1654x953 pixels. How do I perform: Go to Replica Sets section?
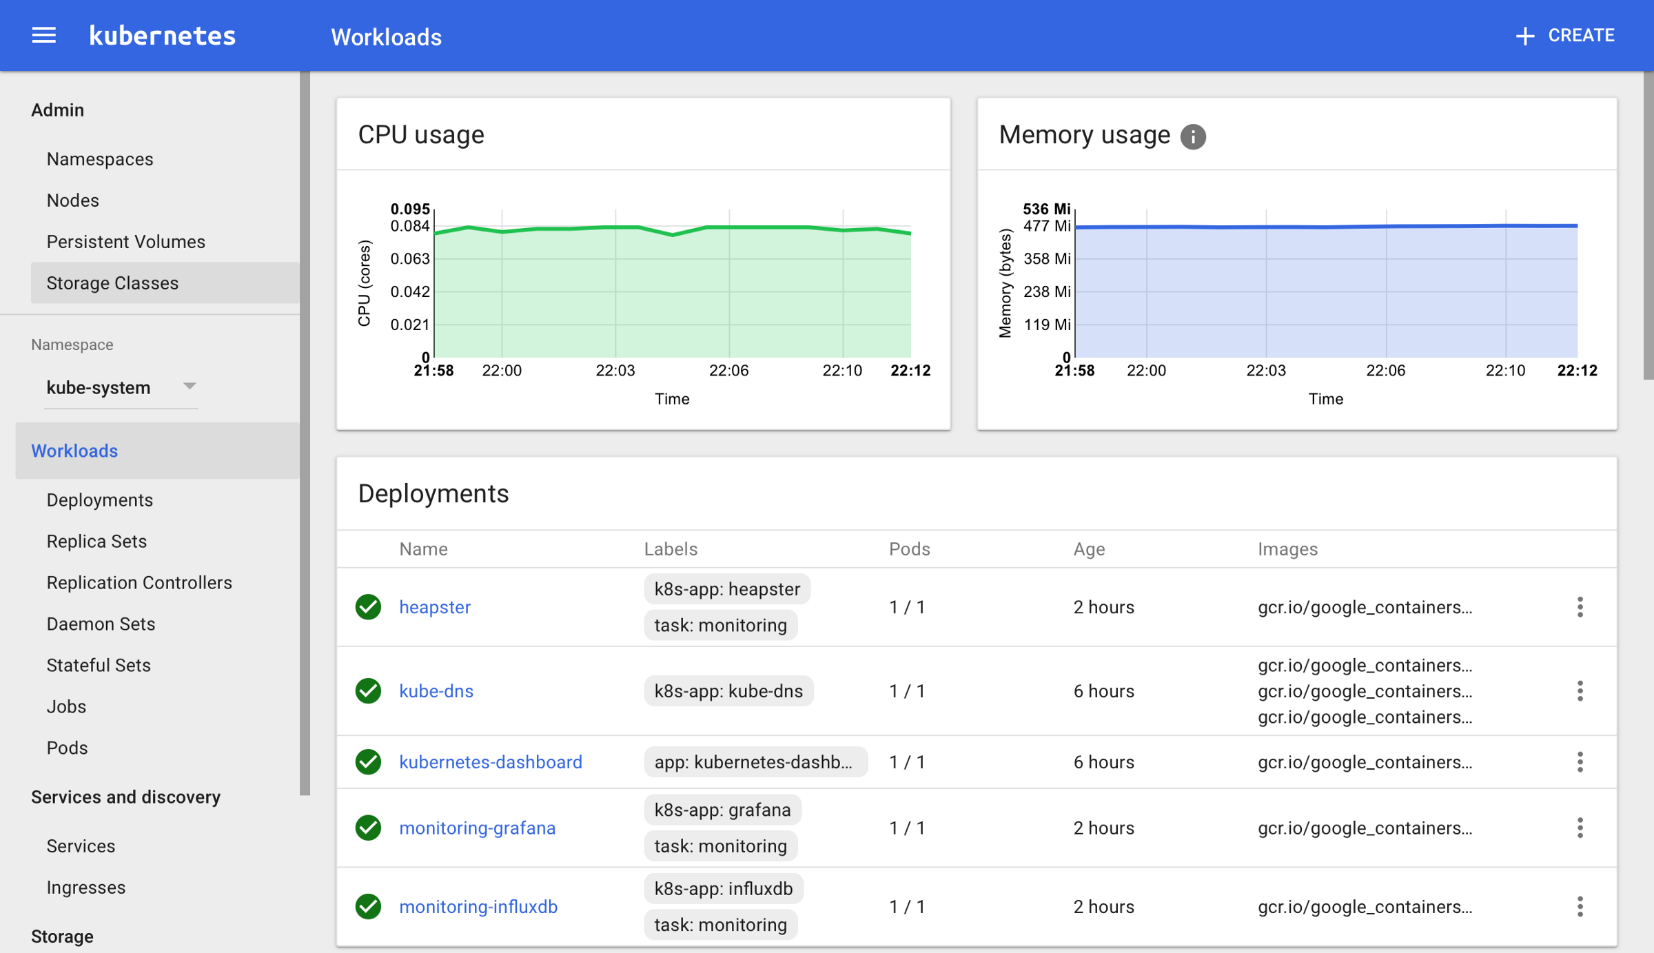pyautogui.click(x=96, y=542)
